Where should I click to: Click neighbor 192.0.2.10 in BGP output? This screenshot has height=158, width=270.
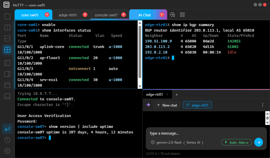tap(156, 52)
